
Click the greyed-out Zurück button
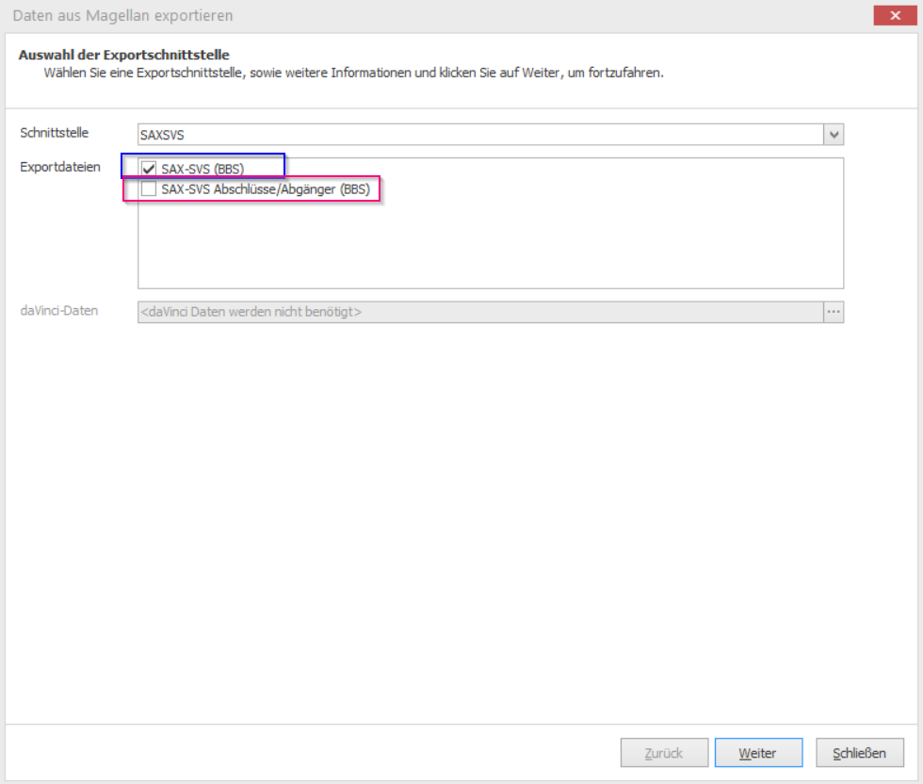[664, 753]
